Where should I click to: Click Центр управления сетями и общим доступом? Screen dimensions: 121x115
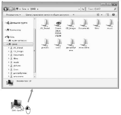tap(47, 15)
